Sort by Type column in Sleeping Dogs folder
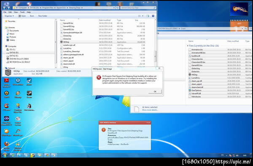253x166 pixels. click(x=119, y=20)
